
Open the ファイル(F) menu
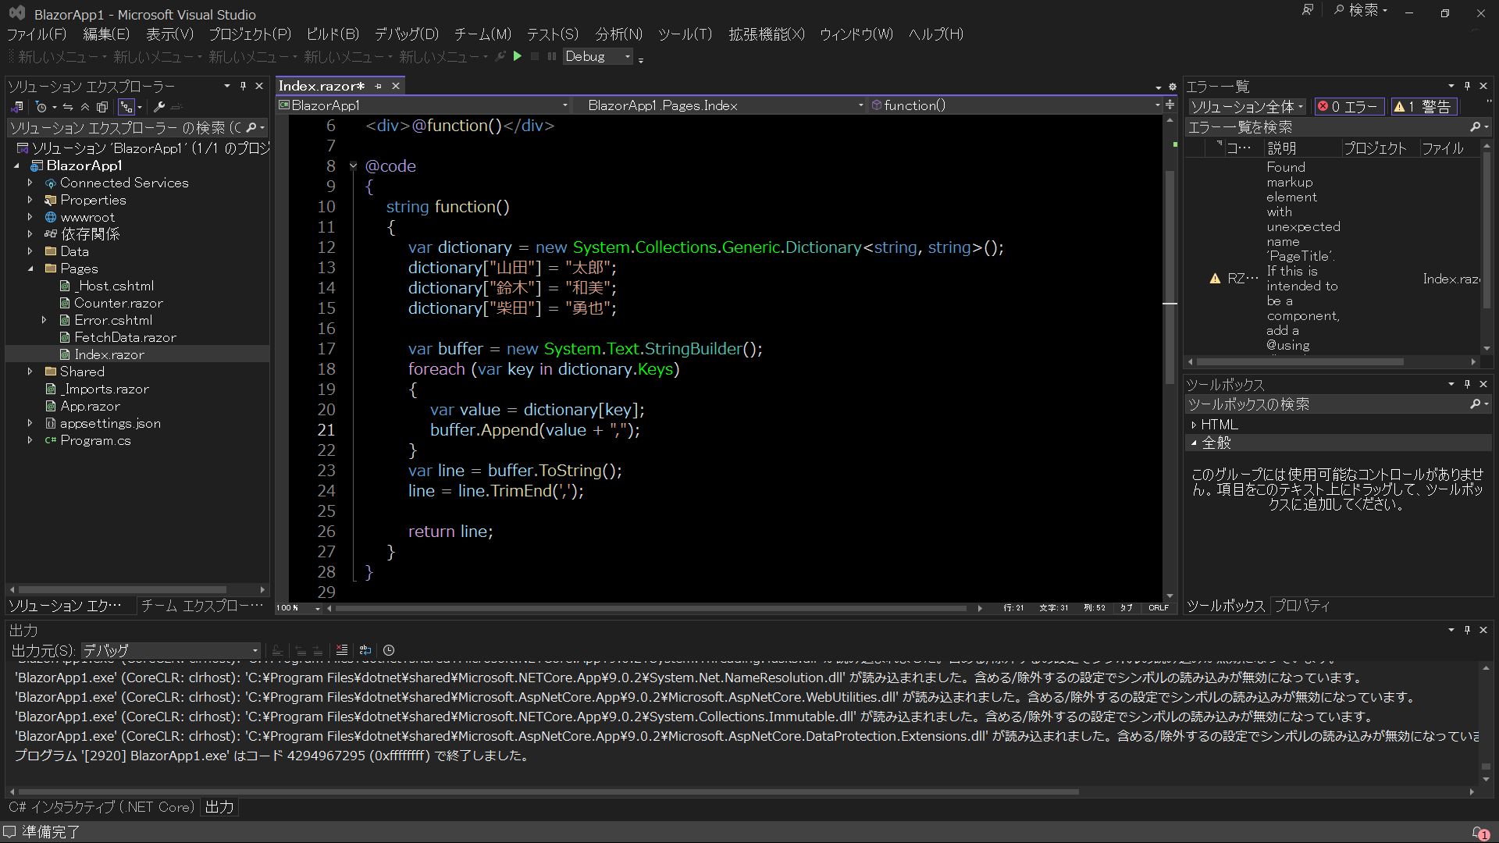(37, 34)
